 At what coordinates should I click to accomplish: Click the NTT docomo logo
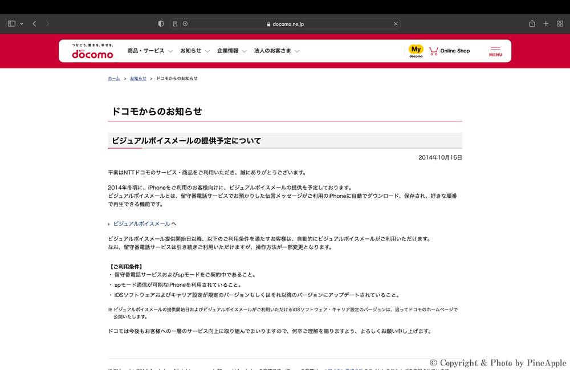pos(92,51)
